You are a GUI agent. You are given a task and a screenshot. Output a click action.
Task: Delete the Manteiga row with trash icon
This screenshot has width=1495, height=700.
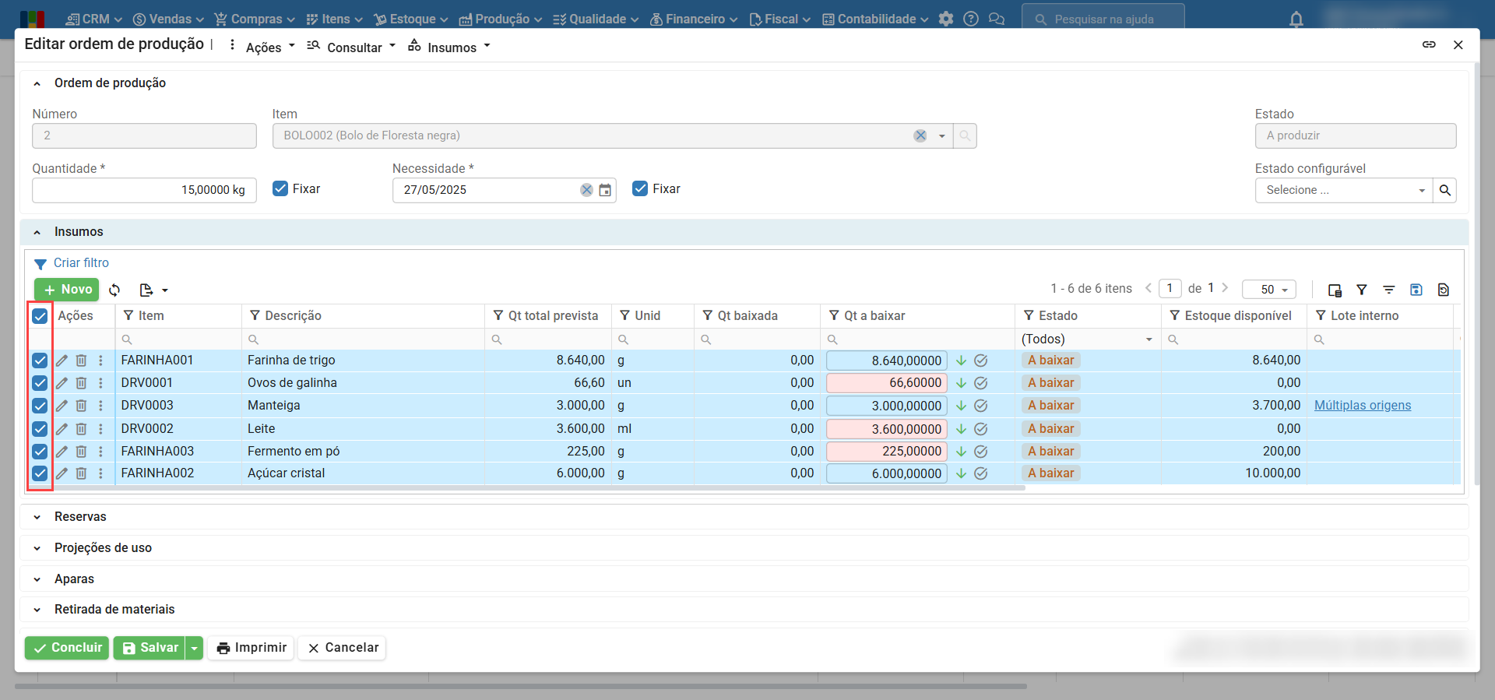point(81,406)
